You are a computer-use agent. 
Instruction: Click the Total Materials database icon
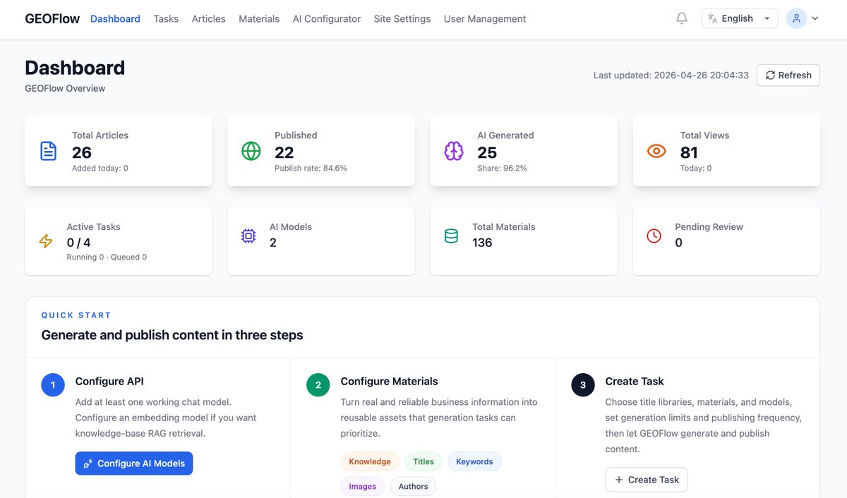click(x=451, y=236)
